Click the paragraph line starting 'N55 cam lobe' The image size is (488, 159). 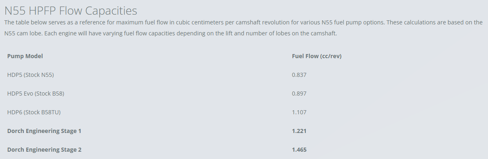point(171,33)
